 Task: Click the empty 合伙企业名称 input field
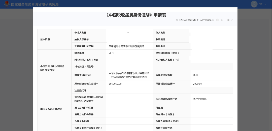pyautogui.click(x=129, y=121)
